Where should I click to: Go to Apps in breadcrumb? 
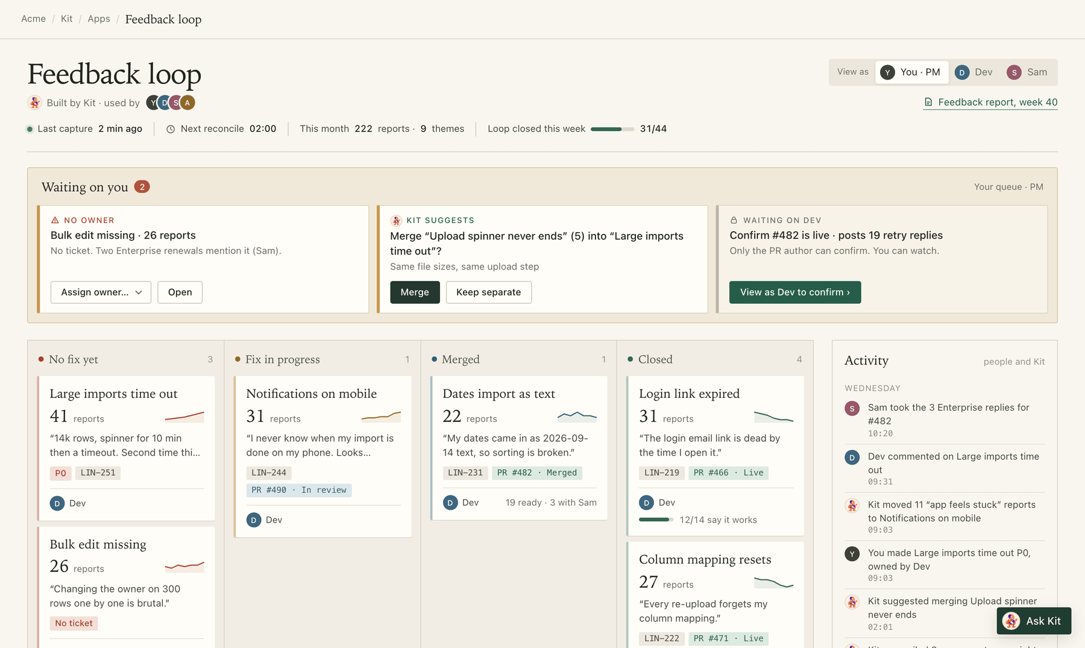click(x=99, y=19)
